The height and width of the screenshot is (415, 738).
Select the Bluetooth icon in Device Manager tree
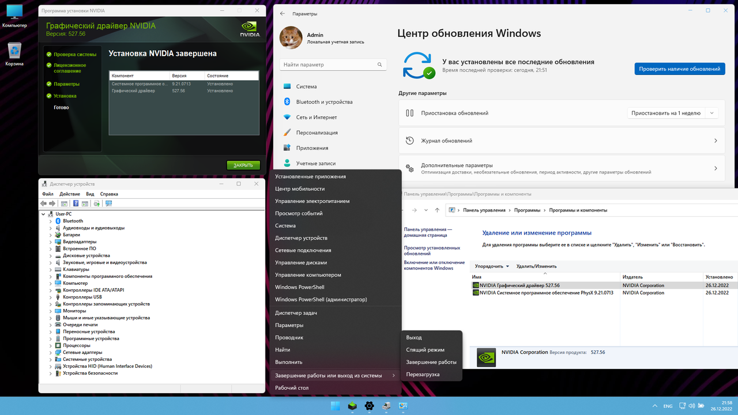coord(58,221)
